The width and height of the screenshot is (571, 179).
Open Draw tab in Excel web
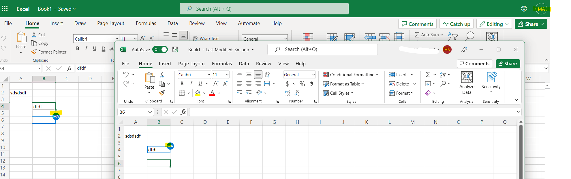click(80, 23)
